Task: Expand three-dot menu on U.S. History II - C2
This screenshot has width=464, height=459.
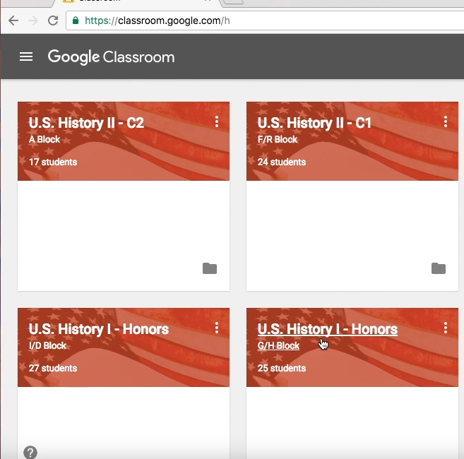Action: click(x=217, y=122)
